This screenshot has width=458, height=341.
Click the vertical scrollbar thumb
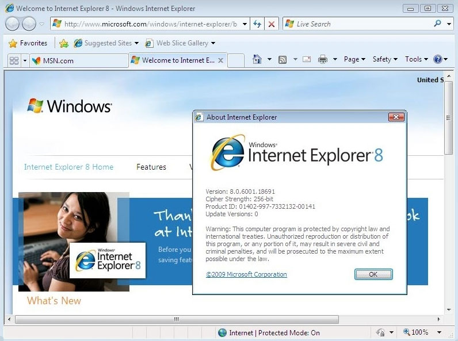448,118
